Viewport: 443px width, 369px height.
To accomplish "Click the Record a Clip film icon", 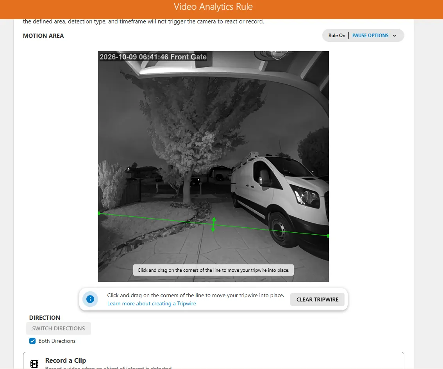I will (34, 364).
